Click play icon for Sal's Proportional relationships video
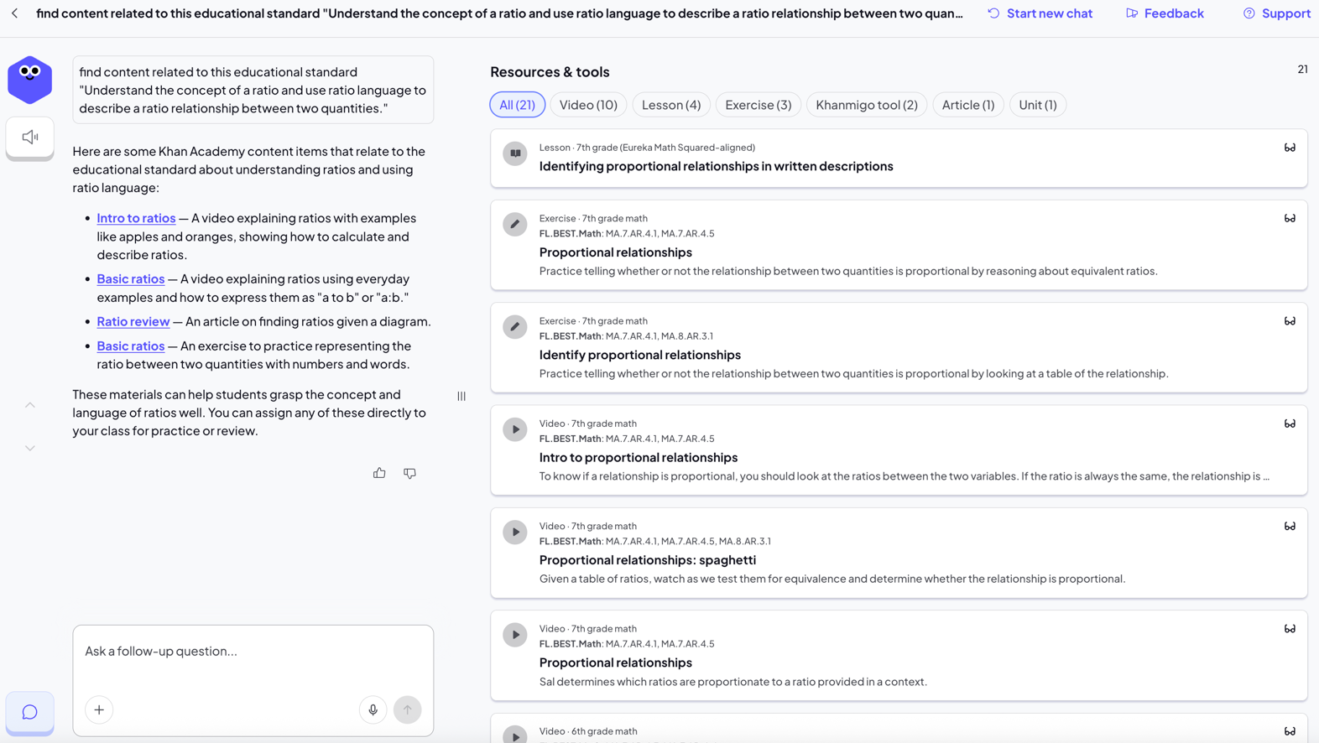This screenshot has width=1319, height=743. coord(515,635)
